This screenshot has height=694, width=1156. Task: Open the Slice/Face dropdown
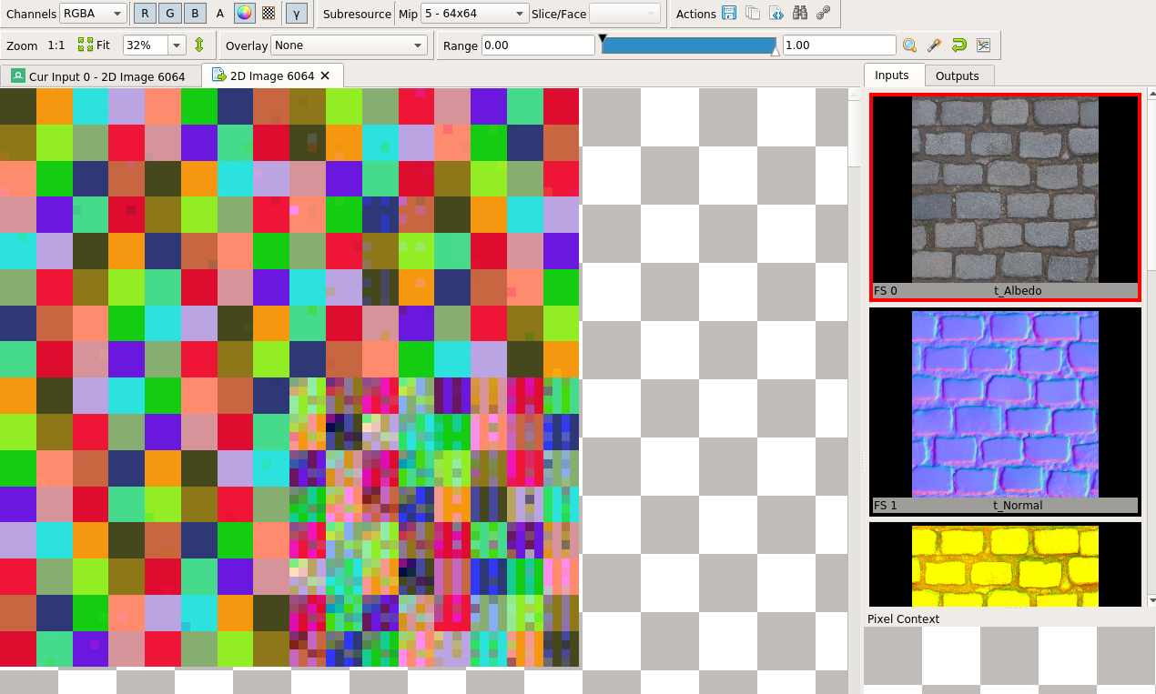pyautogui.click(x=624, y=14)
